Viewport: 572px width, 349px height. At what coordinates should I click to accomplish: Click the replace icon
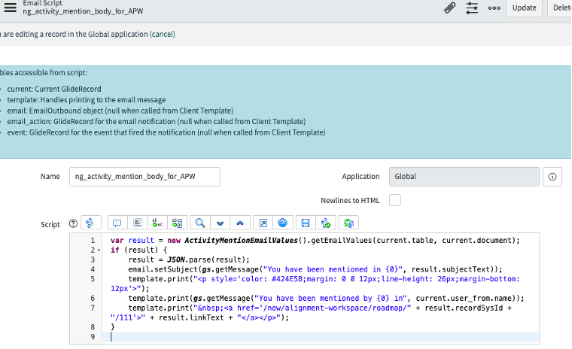[157, 223]
